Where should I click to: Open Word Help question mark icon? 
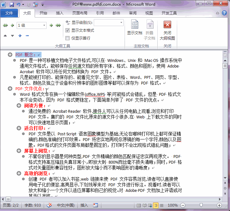(x=224, y=13)
